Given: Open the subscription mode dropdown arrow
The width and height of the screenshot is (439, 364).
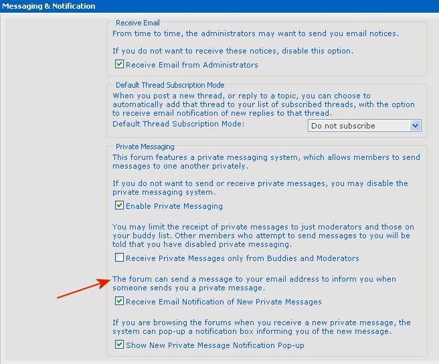Looking at the screenshot, I should (x=415, y=126).
